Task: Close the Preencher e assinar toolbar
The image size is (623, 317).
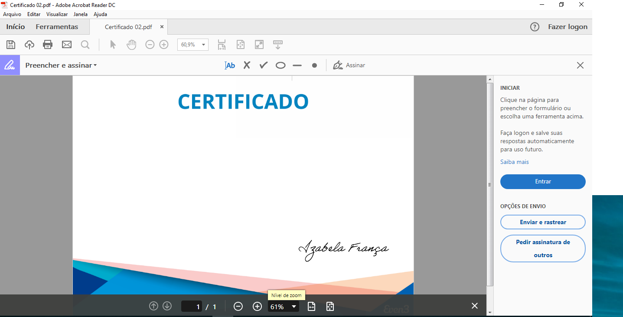Action: [580, 65]
